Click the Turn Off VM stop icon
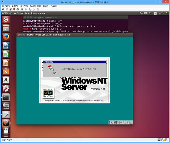This screenshot has height=143, width=170. tap(11, 10)
